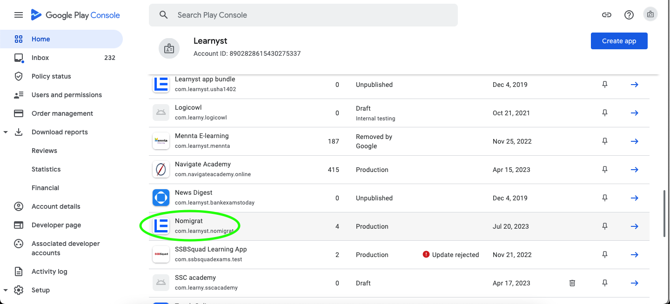Pin the Navigate Academy app
The image size is (670, 304).
[x=605, y=170]
